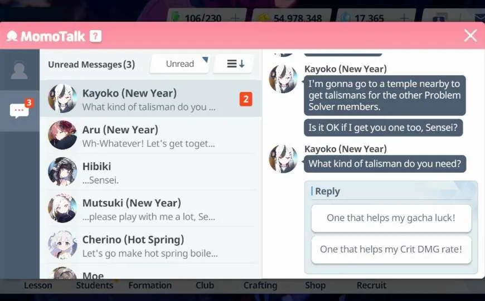Screen dimensions: 485x301
Task: Click Kayoko's avatar in message list
Action: tap(62, 99)
